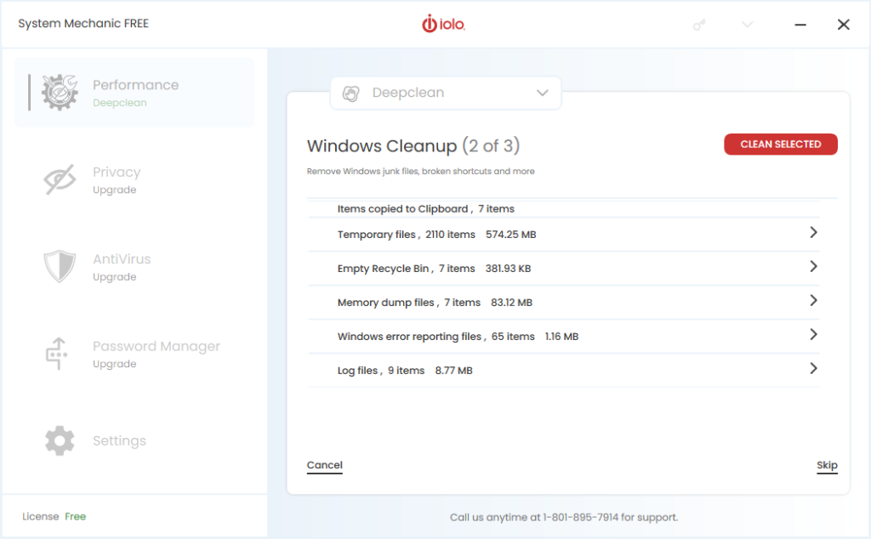This screenshot has width=871, height=539.
Task: Cancel the Windows Cleanup scan
Action: point(324,464)
